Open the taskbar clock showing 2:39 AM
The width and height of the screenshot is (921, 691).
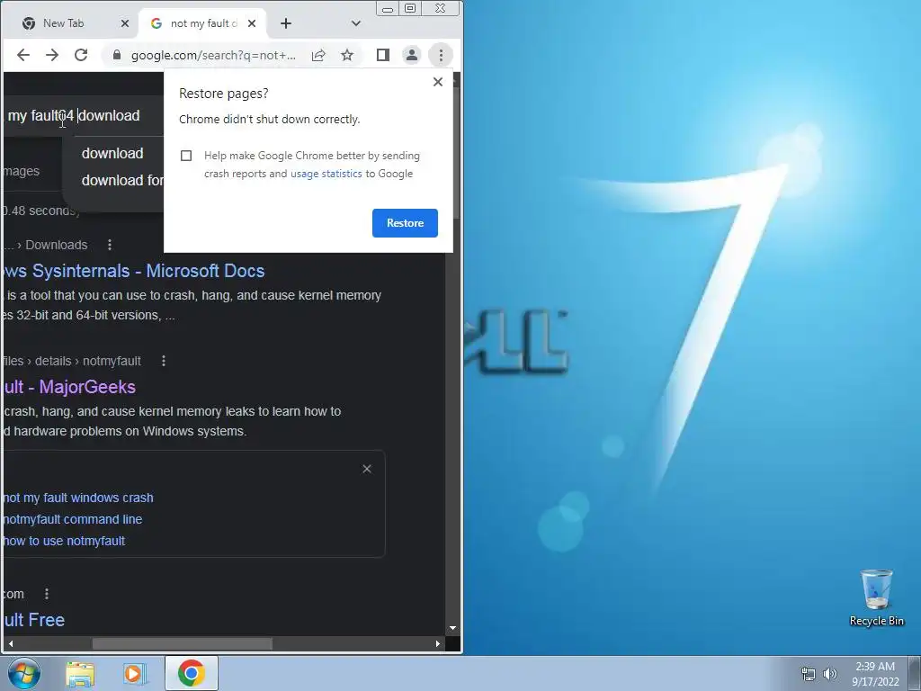[x=875, y=674]
